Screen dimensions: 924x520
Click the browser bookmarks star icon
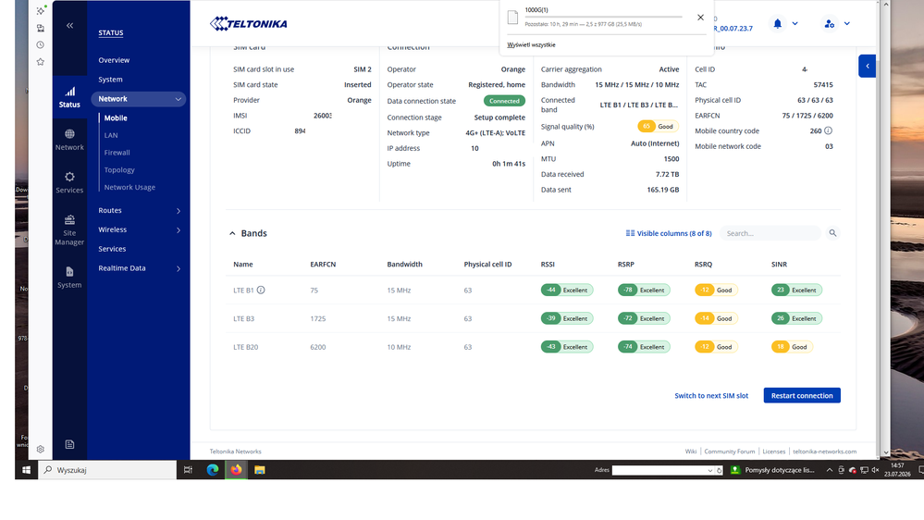(40, 62)
